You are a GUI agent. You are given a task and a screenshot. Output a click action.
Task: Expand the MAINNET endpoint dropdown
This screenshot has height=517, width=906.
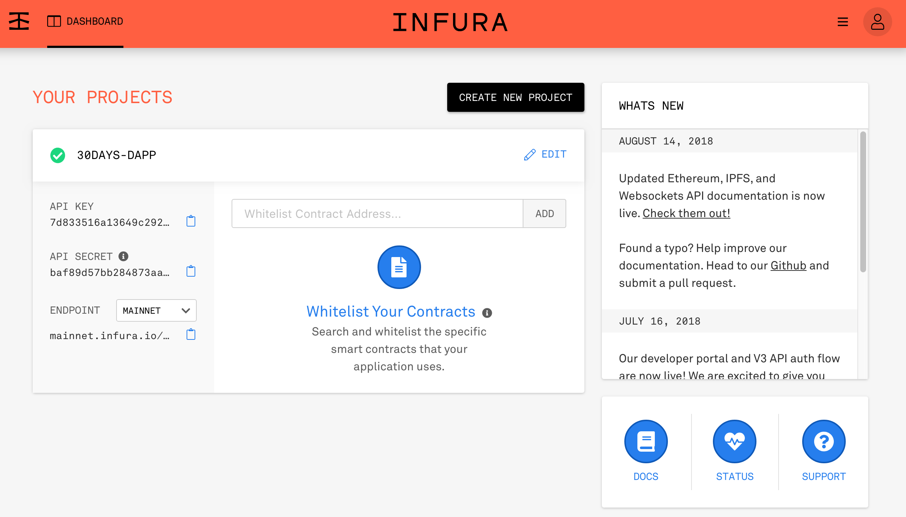[156, 310]
